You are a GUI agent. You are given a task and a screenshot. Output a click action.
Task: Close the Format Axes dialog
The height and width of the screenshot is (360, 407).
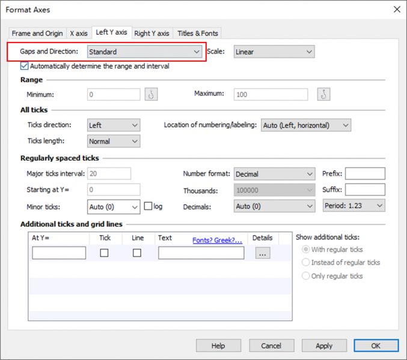[x=396, y=9]
